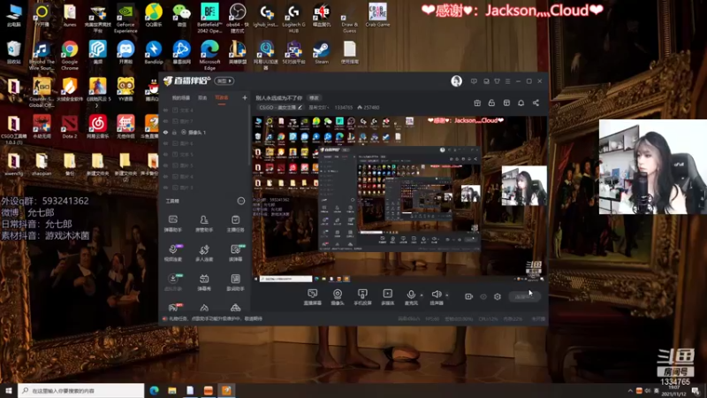The image size is (707, 398).
Task: Click the CPU usage status text
Action: click(488, 318)
